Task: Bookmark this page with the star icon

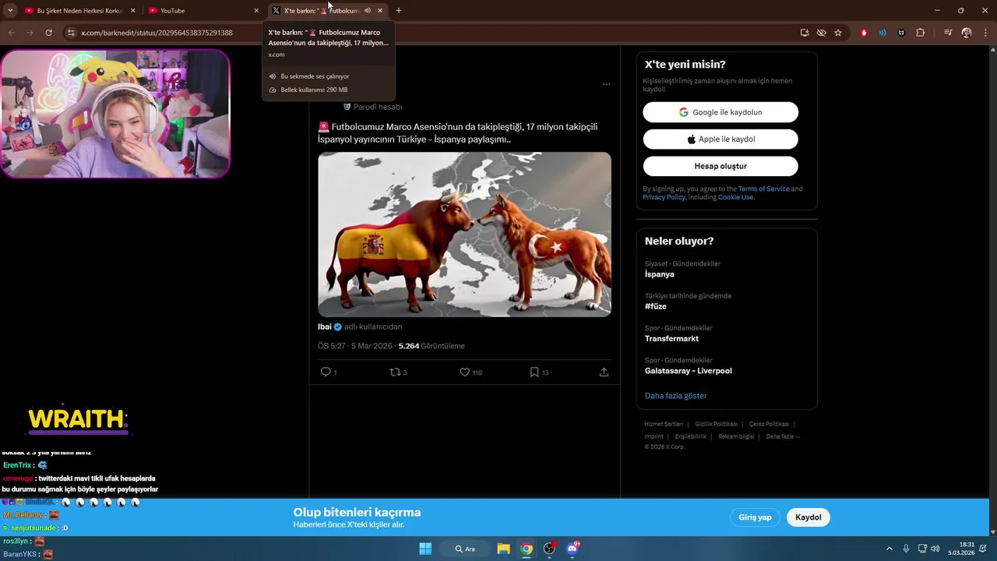Action: click(838, 33)
